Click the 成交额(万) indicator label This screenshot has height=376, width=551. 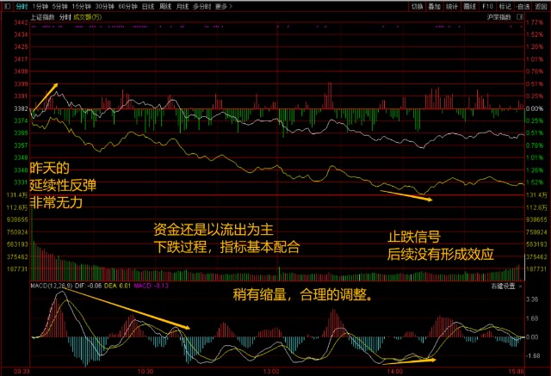(87, 17)
